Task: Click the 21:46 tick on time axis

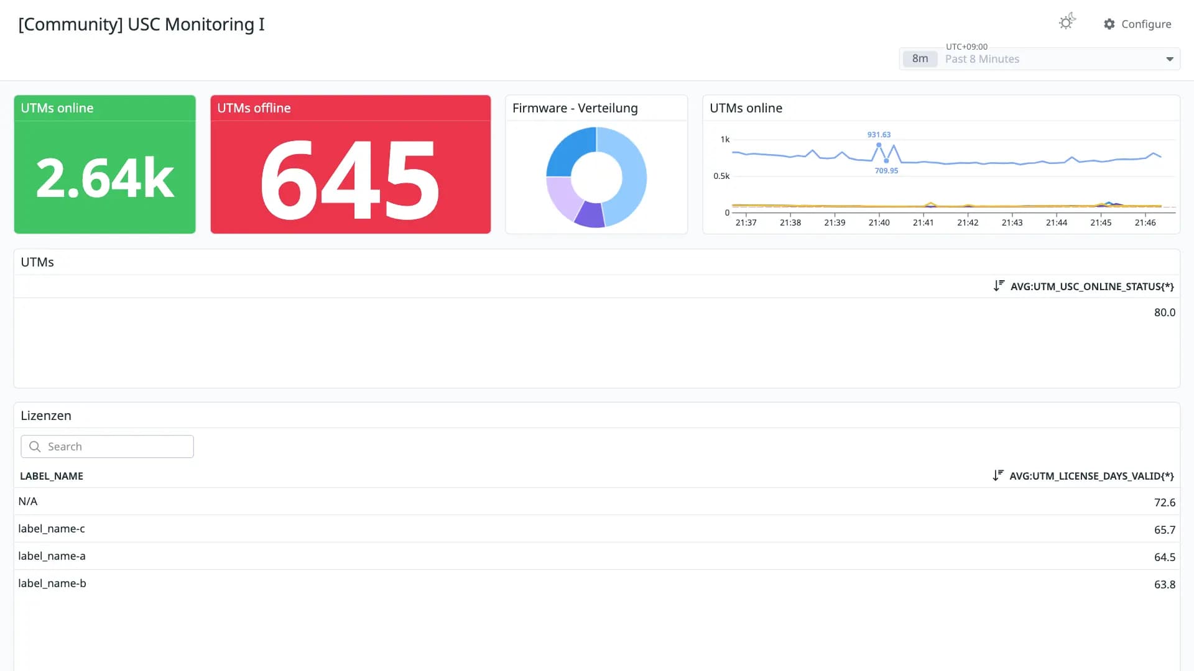Action: [x=1145, y=222]
